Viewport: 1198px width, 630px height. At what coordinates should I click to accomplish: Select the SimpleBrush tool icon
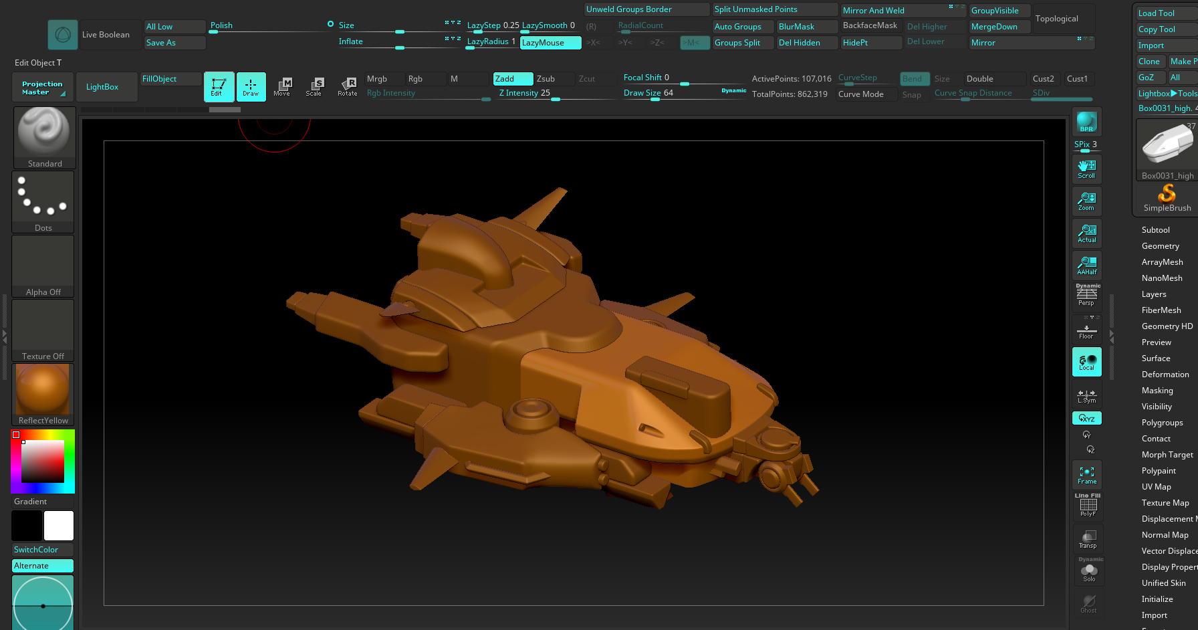coord(1167,199)
